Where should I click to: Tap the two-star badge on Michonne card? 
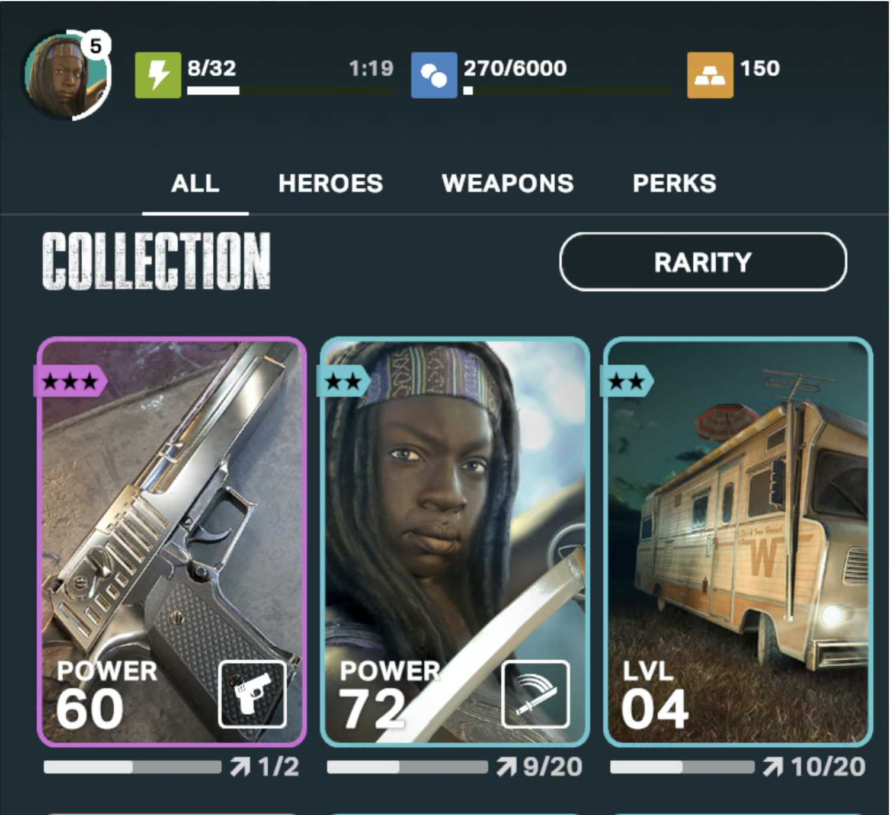(344, 381)
